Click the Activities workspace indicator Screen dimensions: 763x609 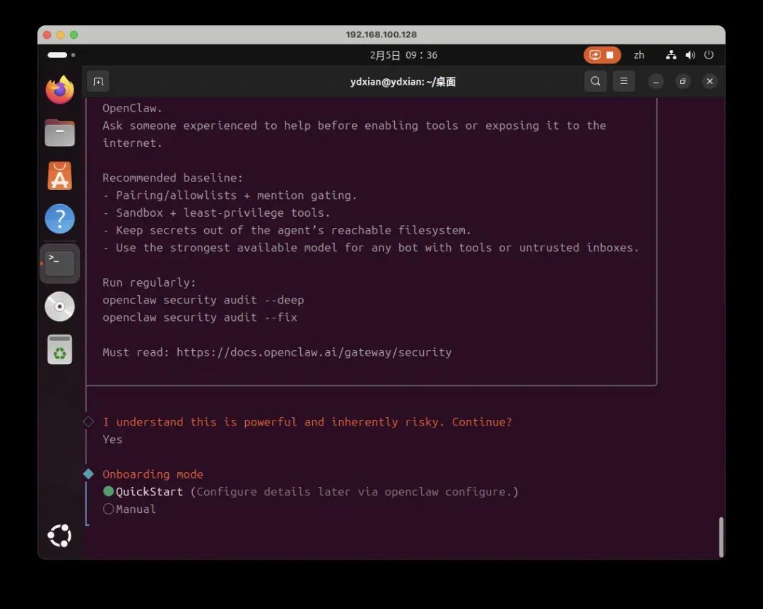click(61, 55)
